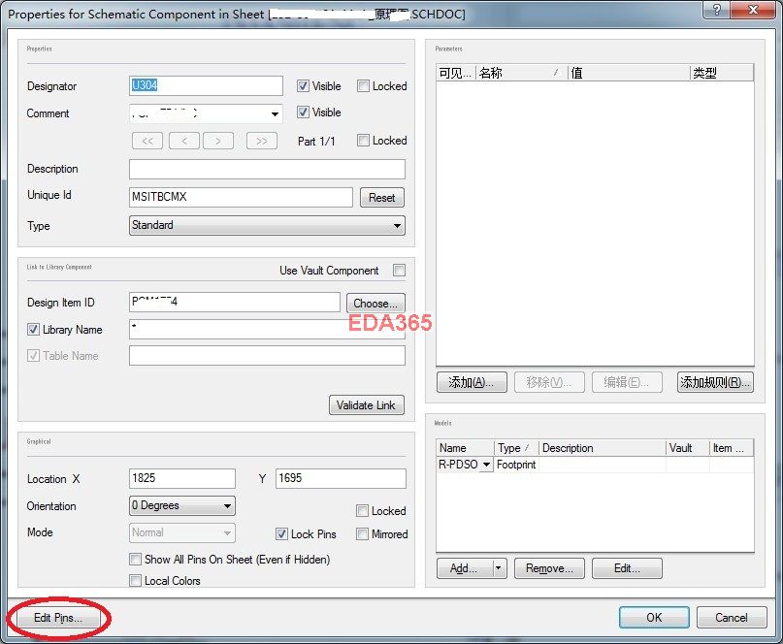Viewport: 783px width, 644px height.
Task: Open the Add model dropdown arrow
Action: pyautogui.click(x=500, y=568)
